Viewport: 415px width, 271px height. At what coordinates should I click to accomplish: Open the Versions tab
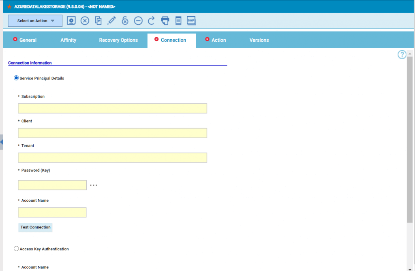pyautogui.click(x=259, y=40)
